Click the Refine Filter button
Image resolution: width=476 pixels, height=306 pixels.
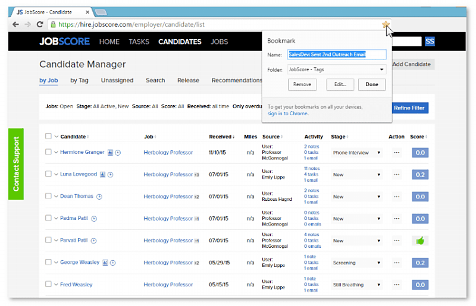click(x=409, y=108)
